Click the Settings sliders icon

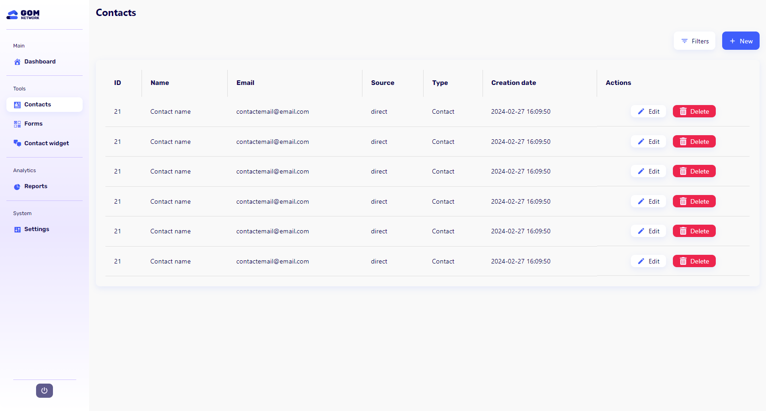point(17,229)
